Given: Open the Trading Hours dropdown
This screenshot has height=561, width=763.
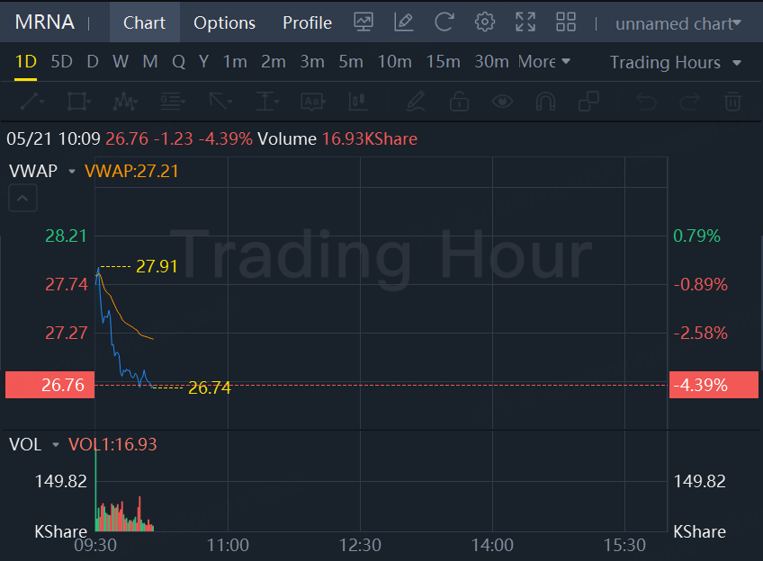Looking at the screenshot, I should 676,62.
